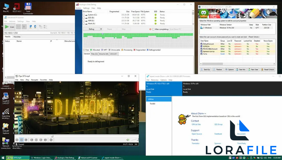Open the Windows Start button
Image resolution: width=282 pixels, height=160 pixels.
(3, 158)
